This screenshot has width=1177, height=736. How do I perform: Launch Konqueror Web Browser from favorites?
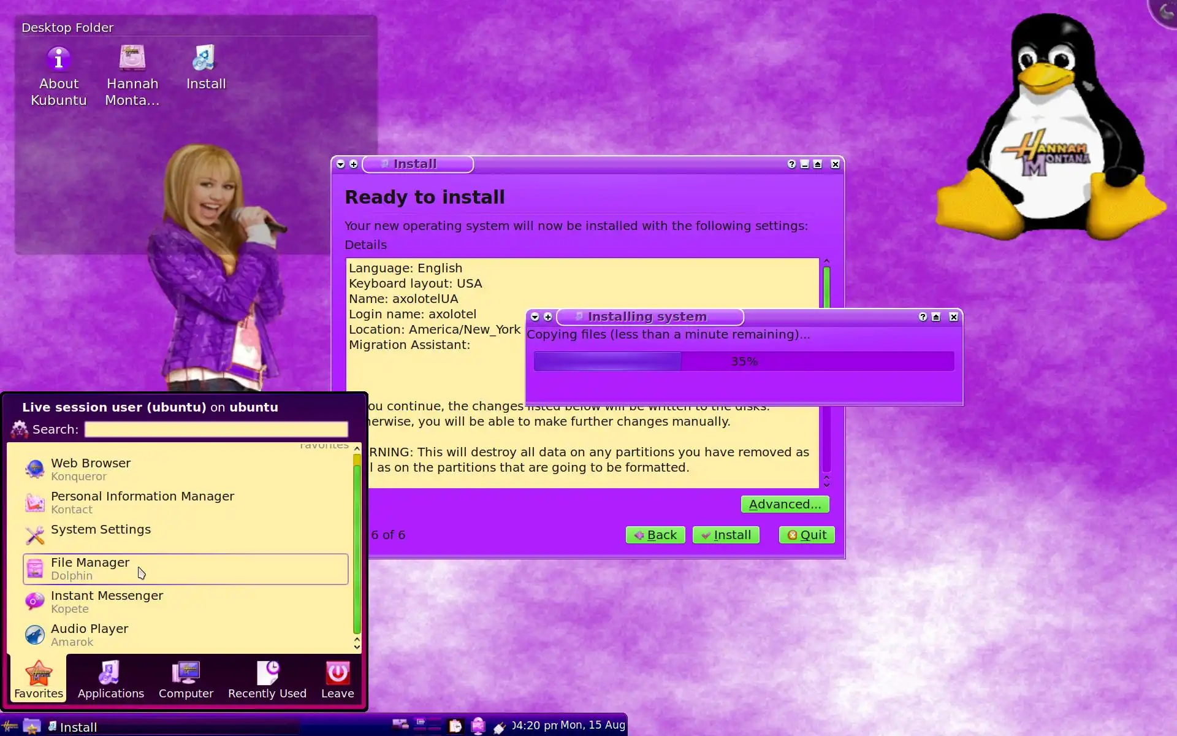tap(91, 469)
